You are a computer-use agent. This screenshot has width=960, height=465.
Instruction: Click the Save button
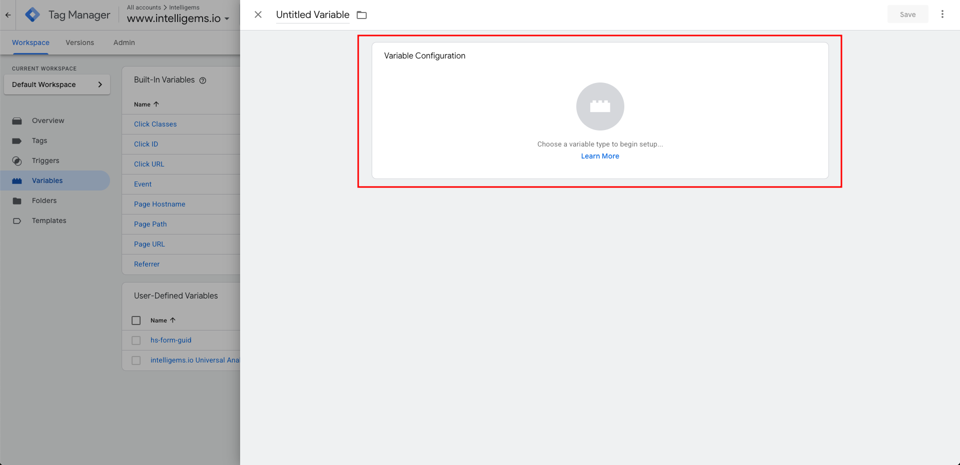point(907,14)
